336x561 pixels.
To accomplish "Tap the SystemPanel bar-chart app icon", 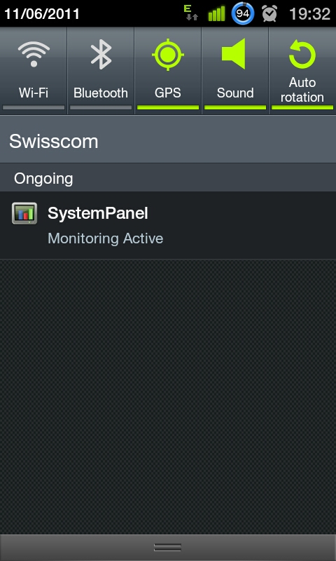I will coord(24,214).
